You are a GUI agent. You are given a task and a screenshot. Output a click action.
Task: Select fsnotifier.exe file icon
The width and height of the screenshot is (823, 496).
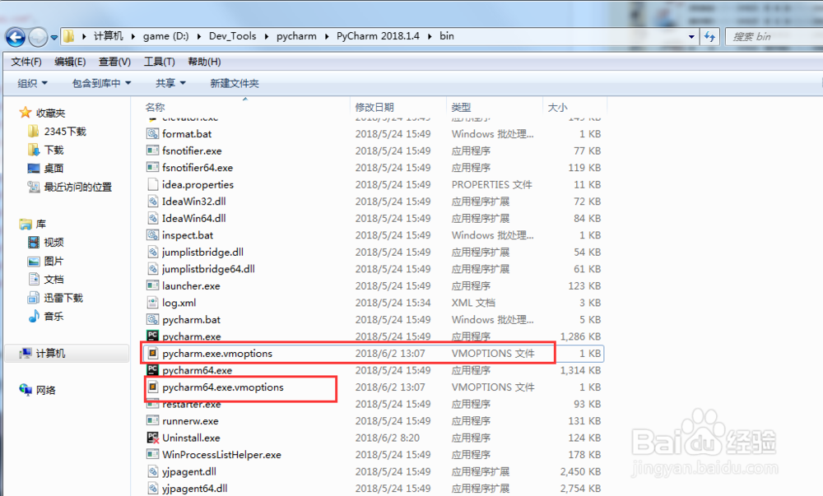(x=152, y=151)
